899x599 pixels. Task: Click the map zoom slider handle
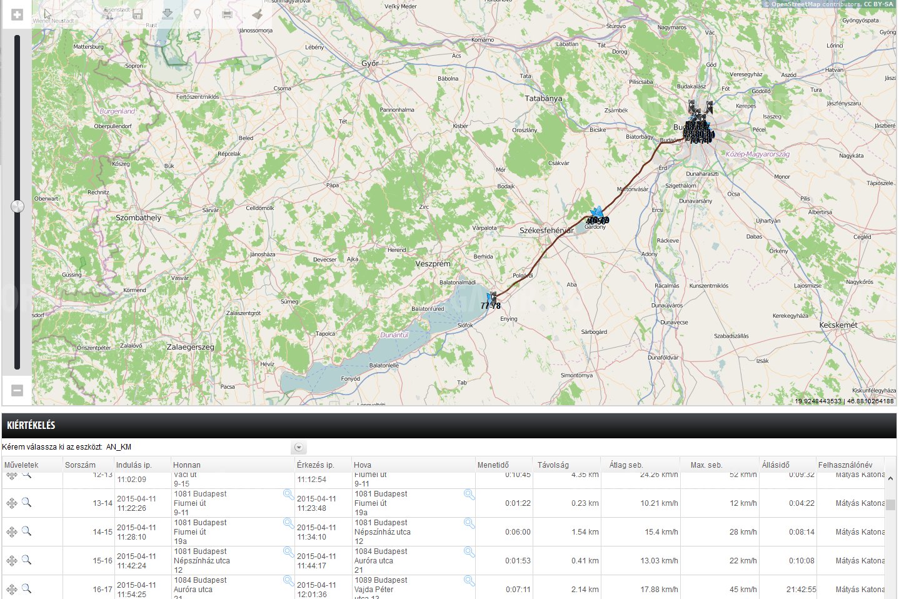[x=18, y=206]
